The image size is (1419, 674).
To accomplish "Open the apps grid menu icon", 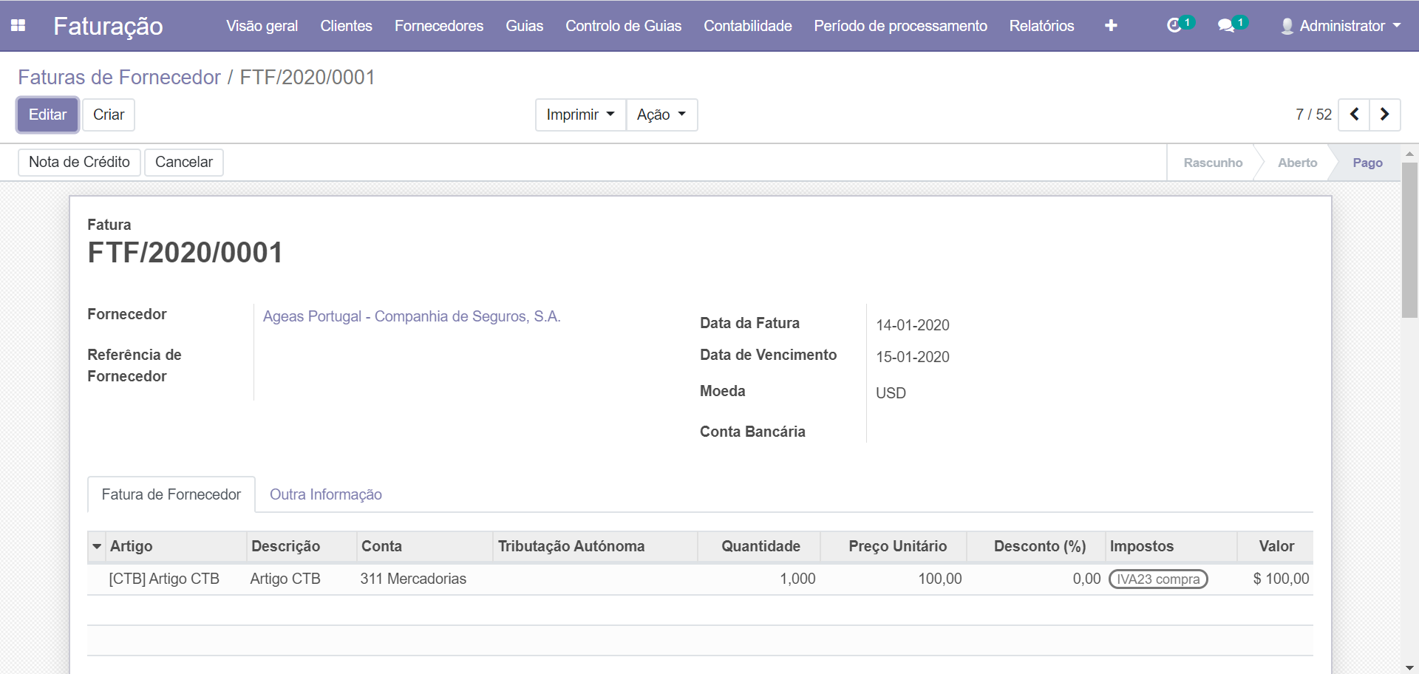I will pos(18,26).
